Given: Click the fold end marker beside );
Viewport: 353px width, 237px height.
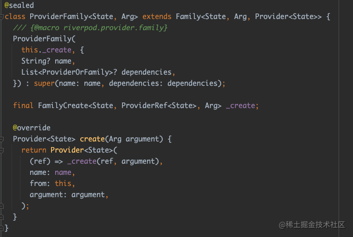Looking at the screenshot, I should [1, 206].
